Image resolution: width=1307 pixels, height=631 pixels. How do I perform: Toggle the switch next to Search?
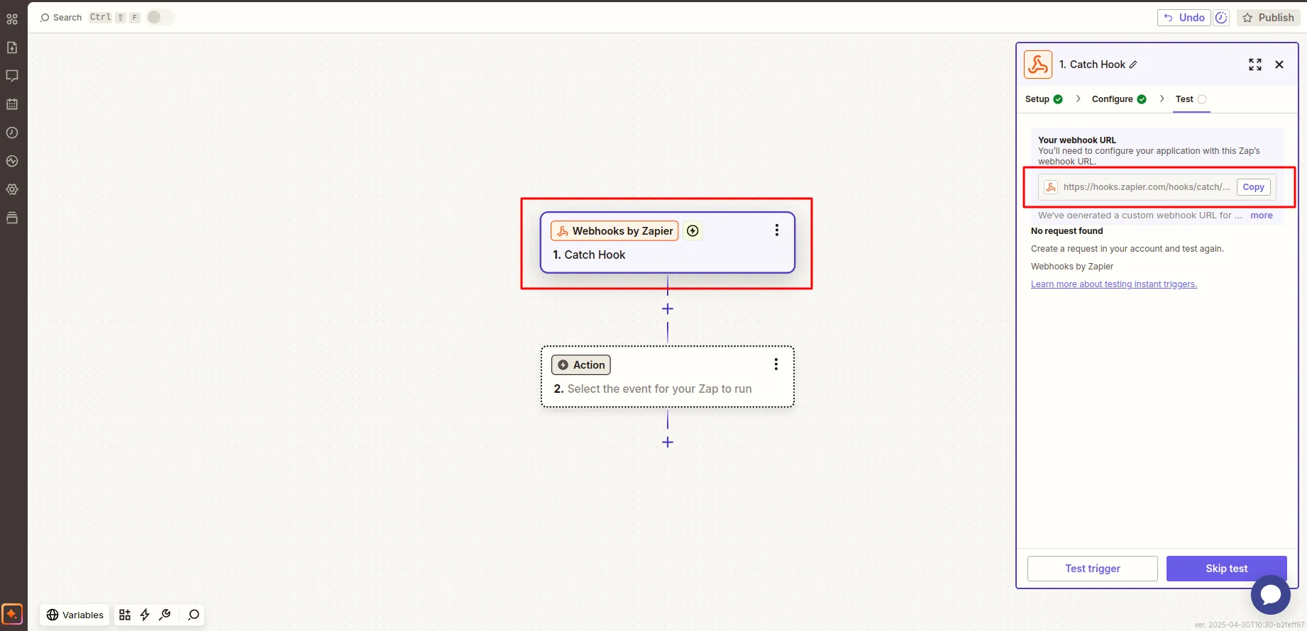pos(160,17)
